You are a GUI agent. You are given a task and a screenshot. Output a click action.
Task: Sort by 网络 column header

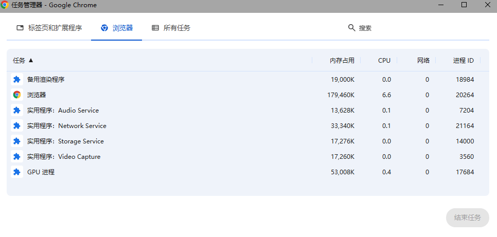coord(423,60)
